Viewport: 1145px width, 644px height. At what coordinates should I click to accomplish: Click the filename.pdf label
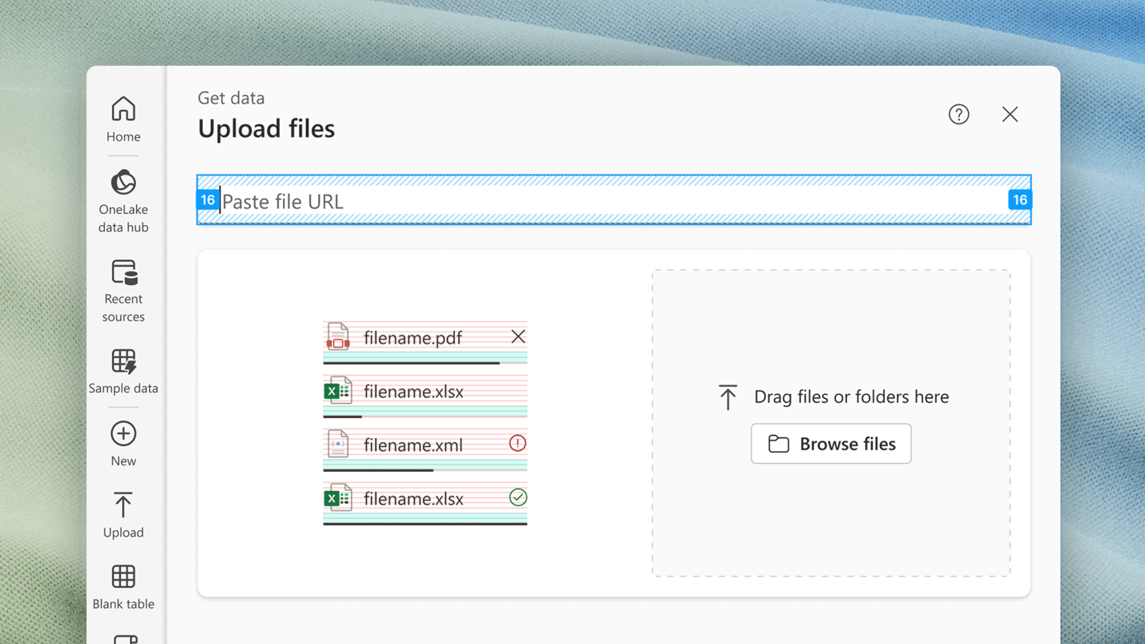[413, 338]
